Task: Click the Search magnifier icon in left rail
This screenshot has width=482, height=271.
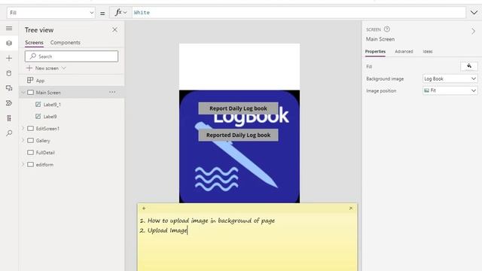Action: (x=9, y=133)
